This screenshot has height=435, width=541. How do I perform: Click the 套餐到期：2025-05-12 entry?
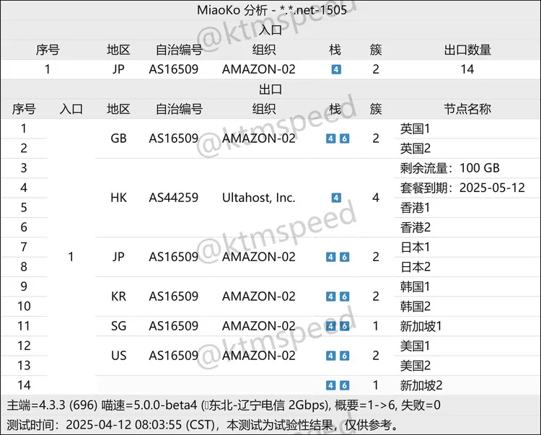462,188
